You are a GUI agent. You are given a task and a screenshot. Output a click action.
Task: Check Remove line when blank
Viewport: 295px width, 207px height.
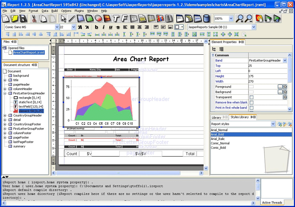(x=252, y=102)
